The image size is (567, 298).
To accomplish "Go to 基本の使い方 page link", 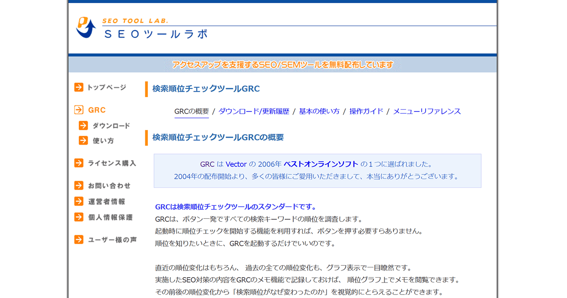I will tap(319, 111).
